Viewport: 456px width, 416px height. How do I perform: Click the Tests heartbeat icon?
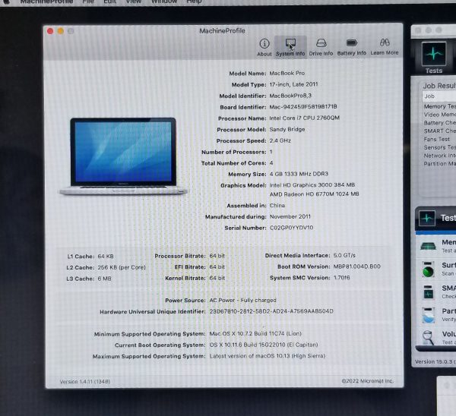point(434,57)
